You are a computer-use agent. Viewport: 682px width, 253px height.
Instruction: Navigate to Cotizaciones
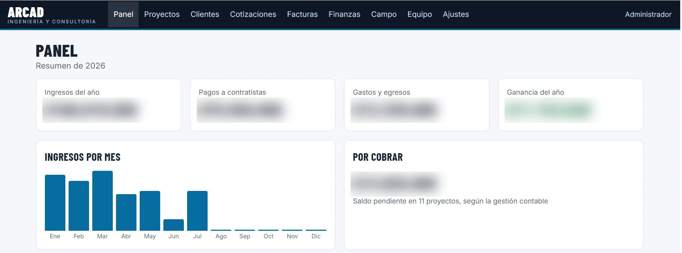point(253,14)
